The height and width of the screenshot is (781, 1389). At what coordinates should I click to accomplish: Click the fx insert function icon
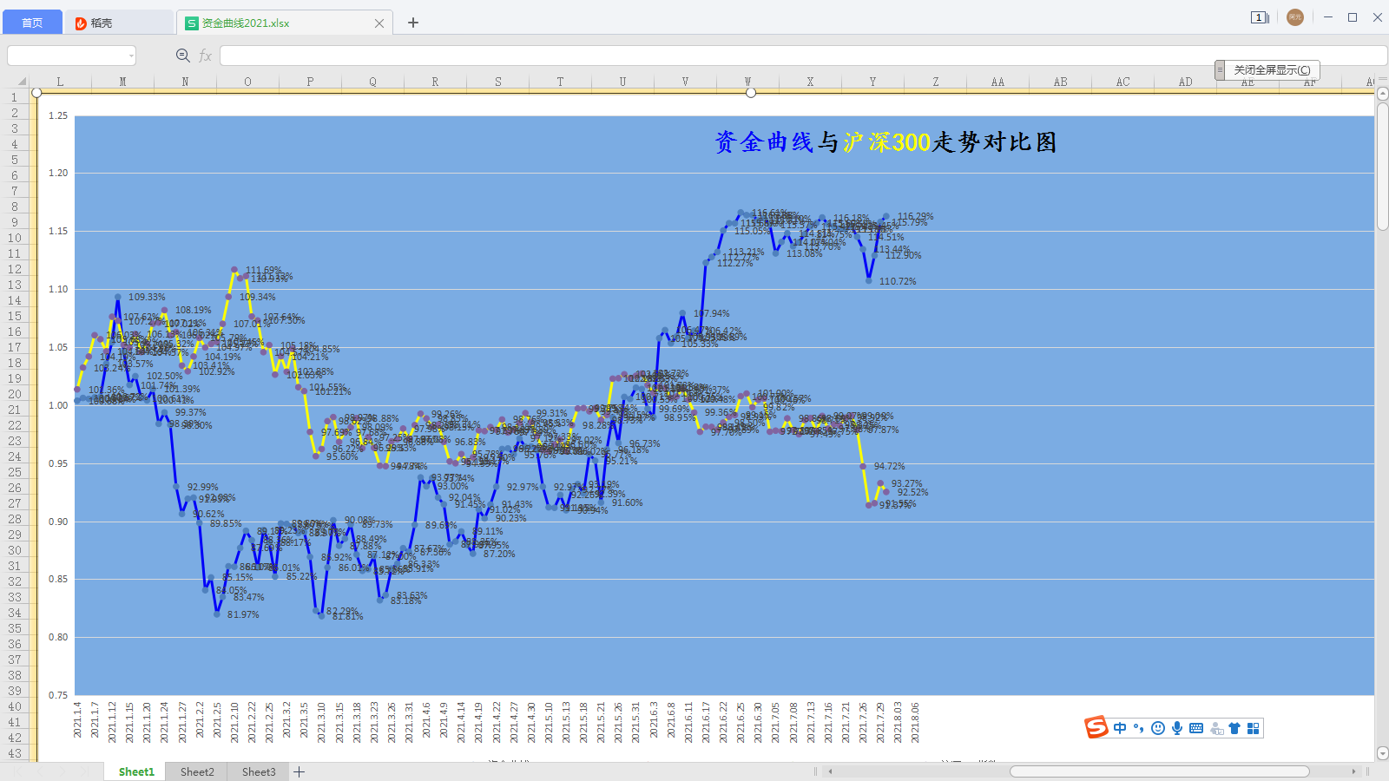coord(205,55)
